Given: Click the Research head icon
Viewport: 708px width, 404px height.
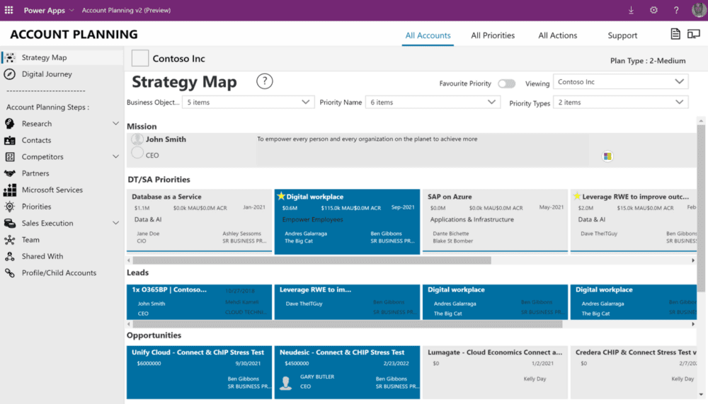Looking at the screenshot, I should (9, 123).
